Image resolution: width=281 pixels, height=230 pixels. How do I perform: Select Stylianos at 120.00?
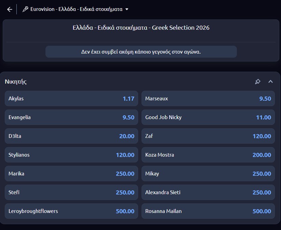[71, 155]
